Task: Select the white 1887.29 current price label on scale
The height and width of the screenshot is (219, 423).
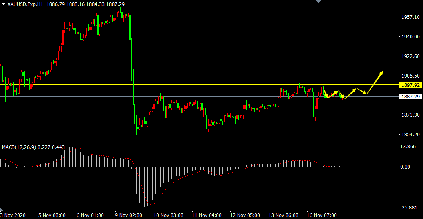Action: (411, 96)
